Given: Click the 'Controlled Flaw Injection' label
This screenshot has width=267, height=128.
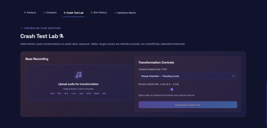Looking at the screenshot, I should 42,28.
